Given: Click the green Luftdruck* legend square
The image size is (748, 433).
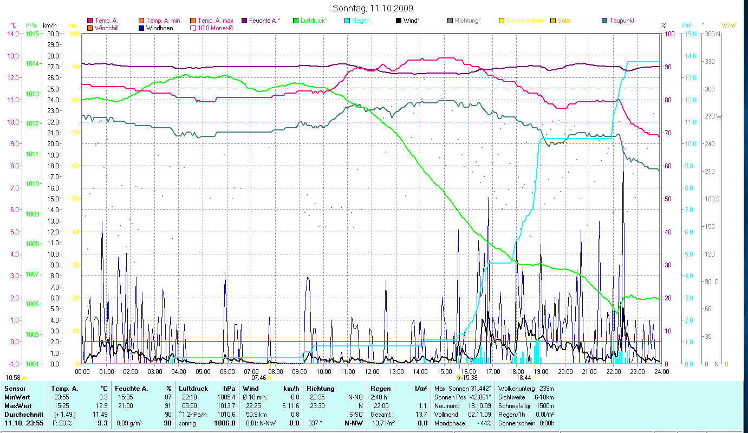Looking at the screenshot, I should (x=296, y=21).
